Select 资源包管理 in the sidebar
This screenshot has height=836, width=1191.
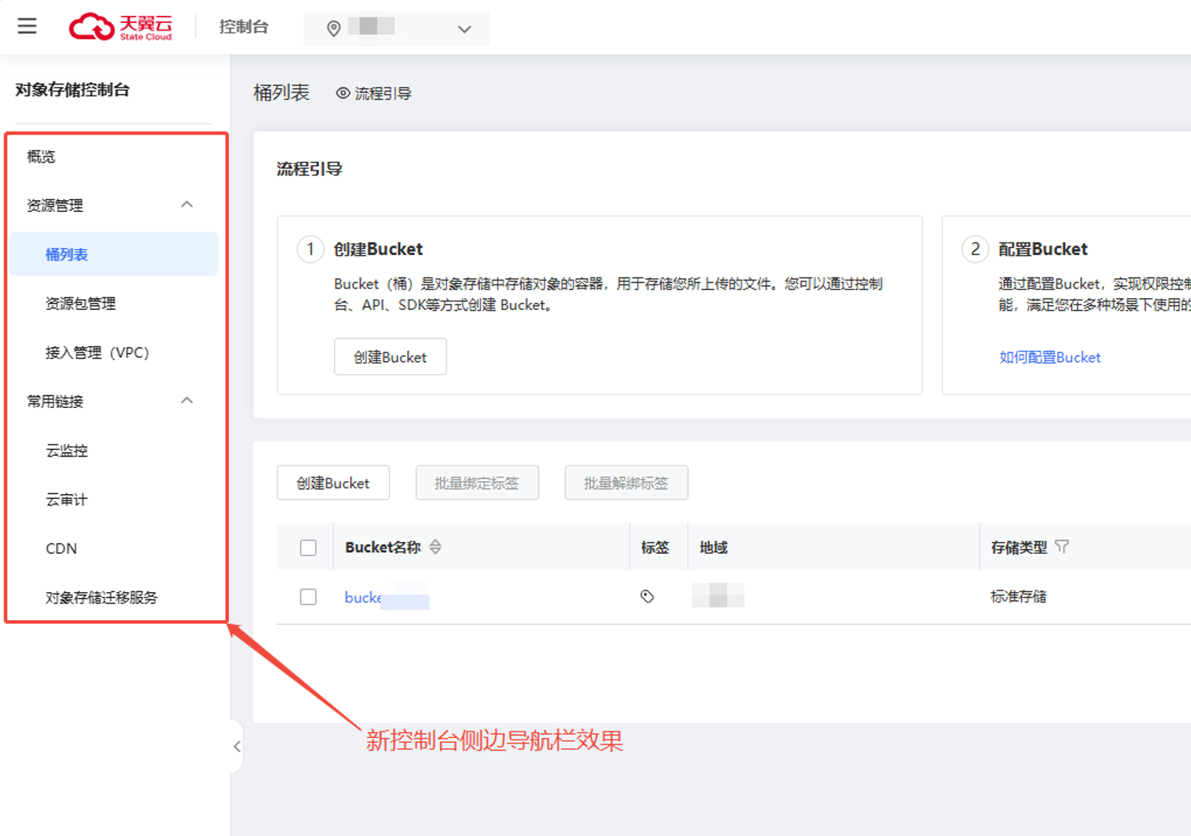pyautogui.click(x=81, y=304)
